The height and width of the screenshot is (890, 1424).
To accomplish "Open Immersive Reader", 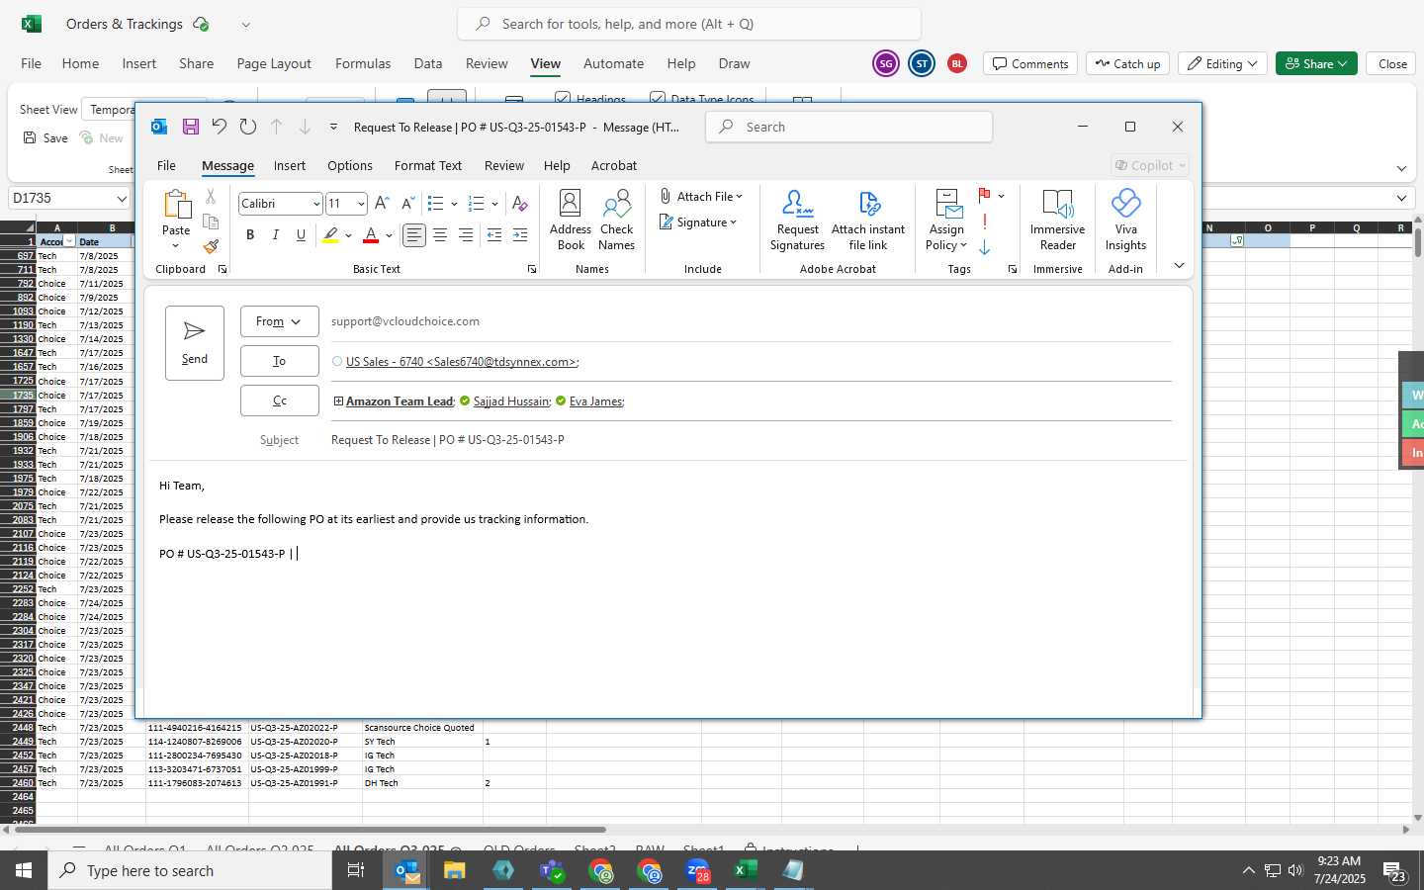I will pos(1057,221).
